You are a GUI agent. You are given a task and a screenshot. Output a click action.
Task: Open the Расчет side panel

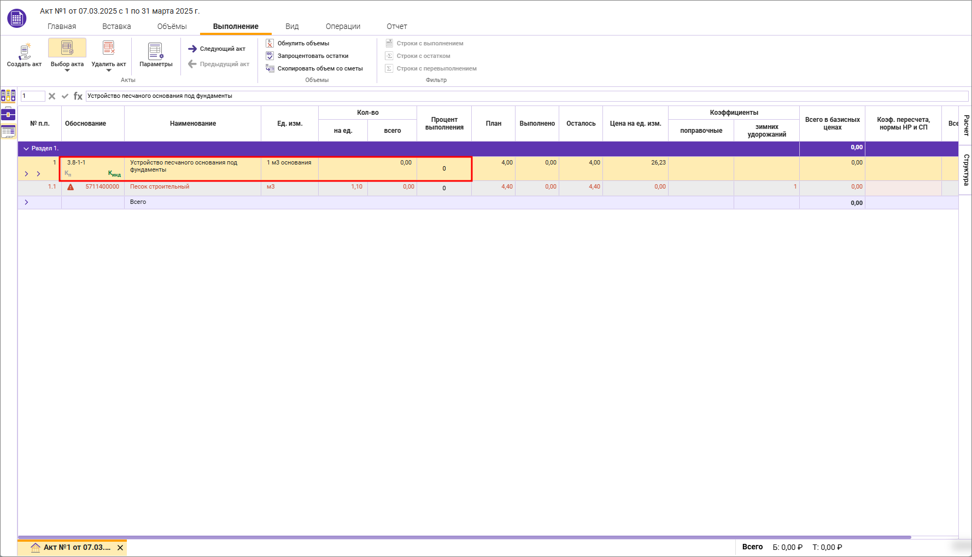pyautogui.click(x=966, y=125)
